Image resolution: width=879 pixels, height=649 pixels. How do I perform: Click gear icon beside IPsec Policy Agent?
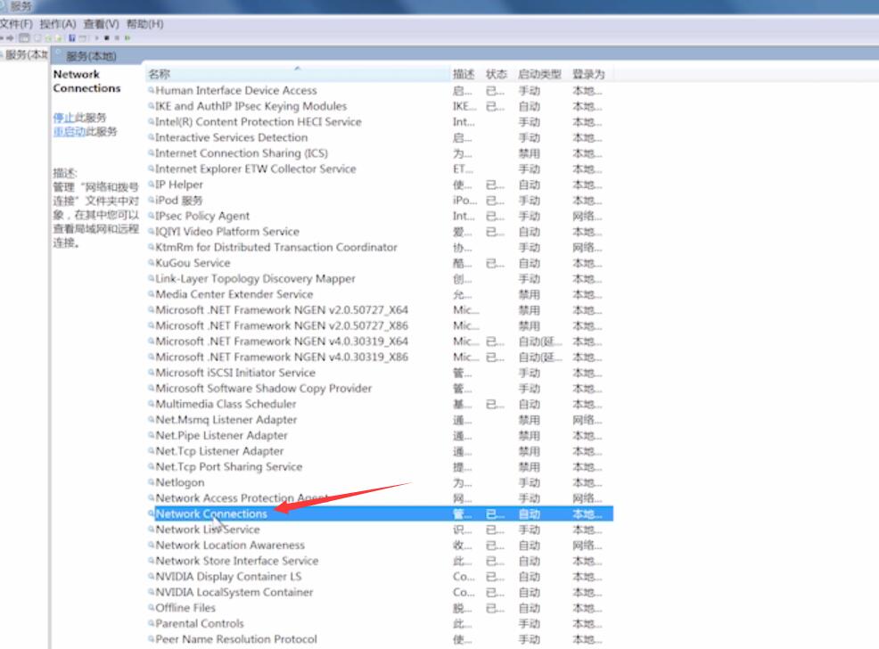[151, 216]
